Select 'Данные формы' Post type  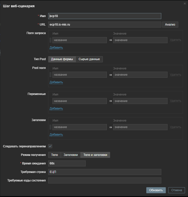tap(62, 59)
